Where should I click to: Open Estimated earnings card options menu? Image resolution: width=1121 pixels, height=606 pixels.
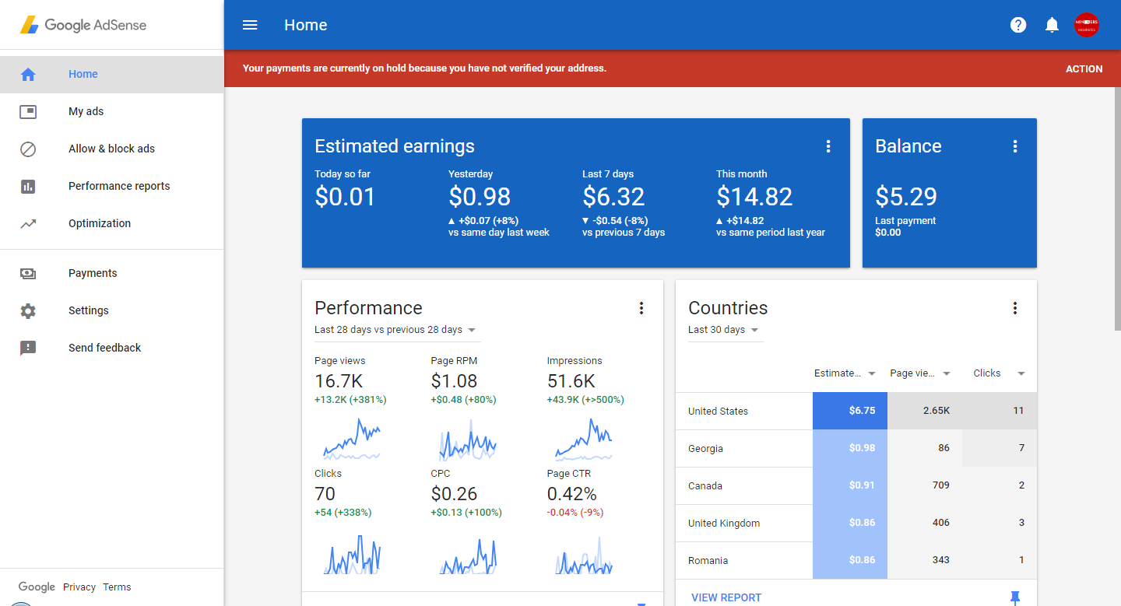(828, 146)
